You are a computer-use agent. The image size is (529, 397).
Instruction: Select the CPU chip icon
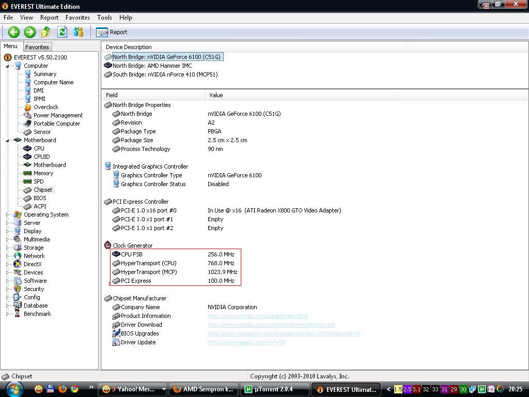click(x=27, y=148)
